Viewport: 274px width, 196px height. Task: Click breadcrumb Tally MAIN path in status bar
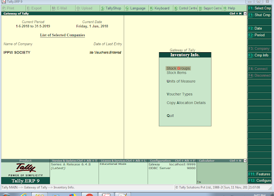[38, 187]
